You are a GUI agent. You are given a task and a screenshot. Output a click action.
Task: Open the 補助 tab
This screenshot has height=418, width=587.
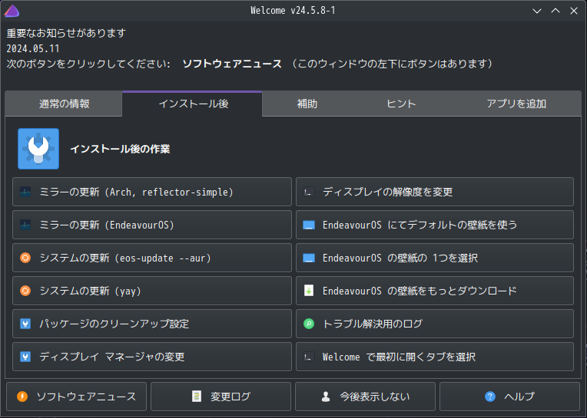[x=307, y=104]
